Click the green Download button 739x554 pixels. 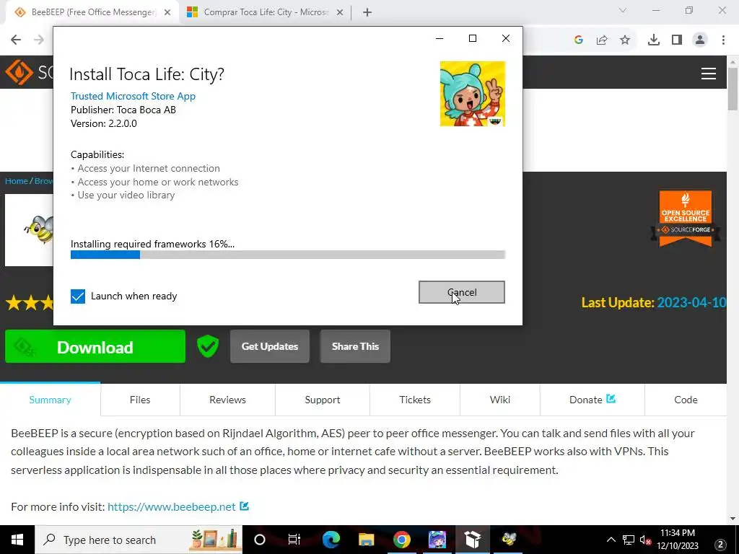coord(95,347)
